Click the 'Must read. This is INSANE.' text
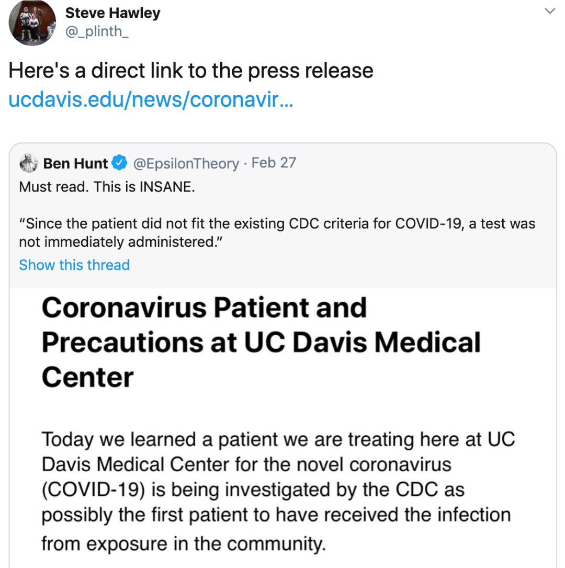This screenshot has width=565, height=568. pos(107,187)
